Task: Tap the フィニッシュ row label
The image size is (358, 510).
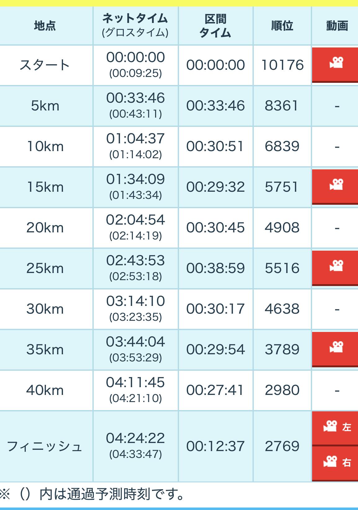Action: pos(45,446)
